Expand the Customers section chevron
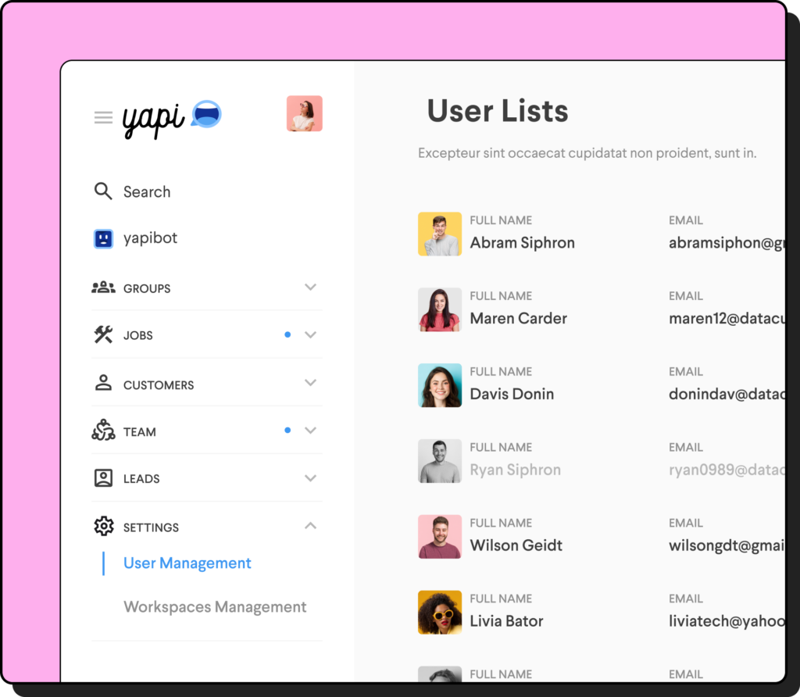Screen dimensions: 800x697 pos(310,383)
